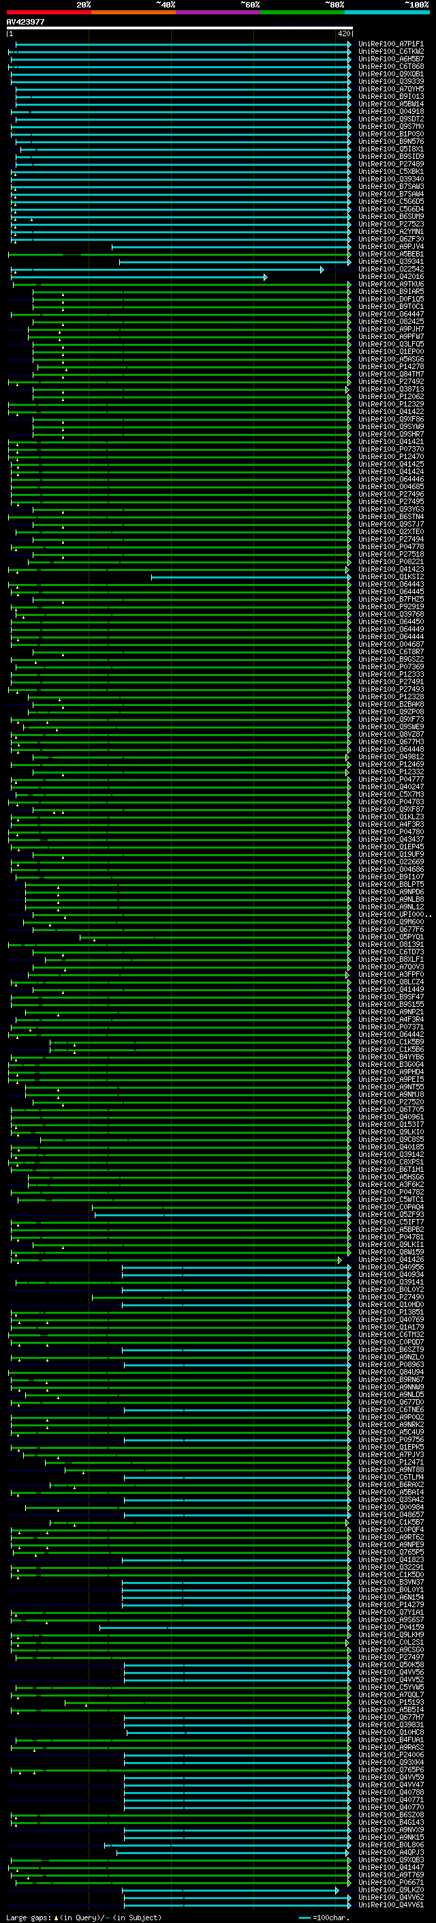The width and height of the screenshot is (436, 1923).
Task: Select the query label AV423977
Action: tap(25, 23)
